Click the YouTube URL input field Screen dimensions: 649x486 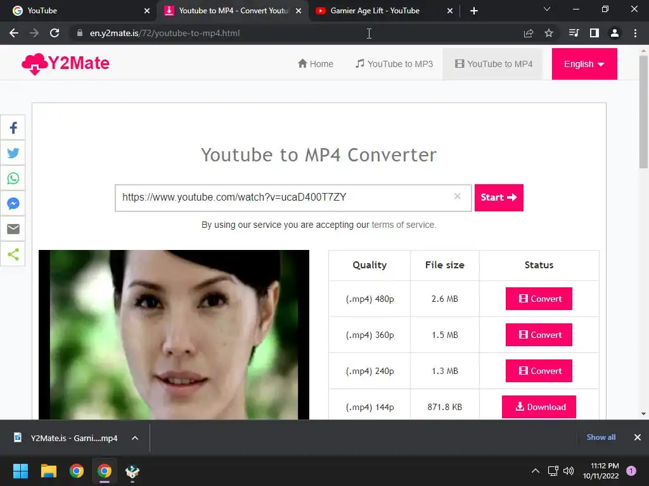tap(293, 198)
